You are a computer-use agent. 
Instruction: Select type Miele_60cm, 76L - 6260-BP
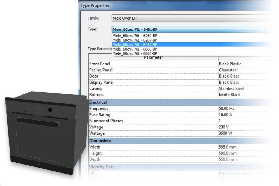click(x=135, y=36)
